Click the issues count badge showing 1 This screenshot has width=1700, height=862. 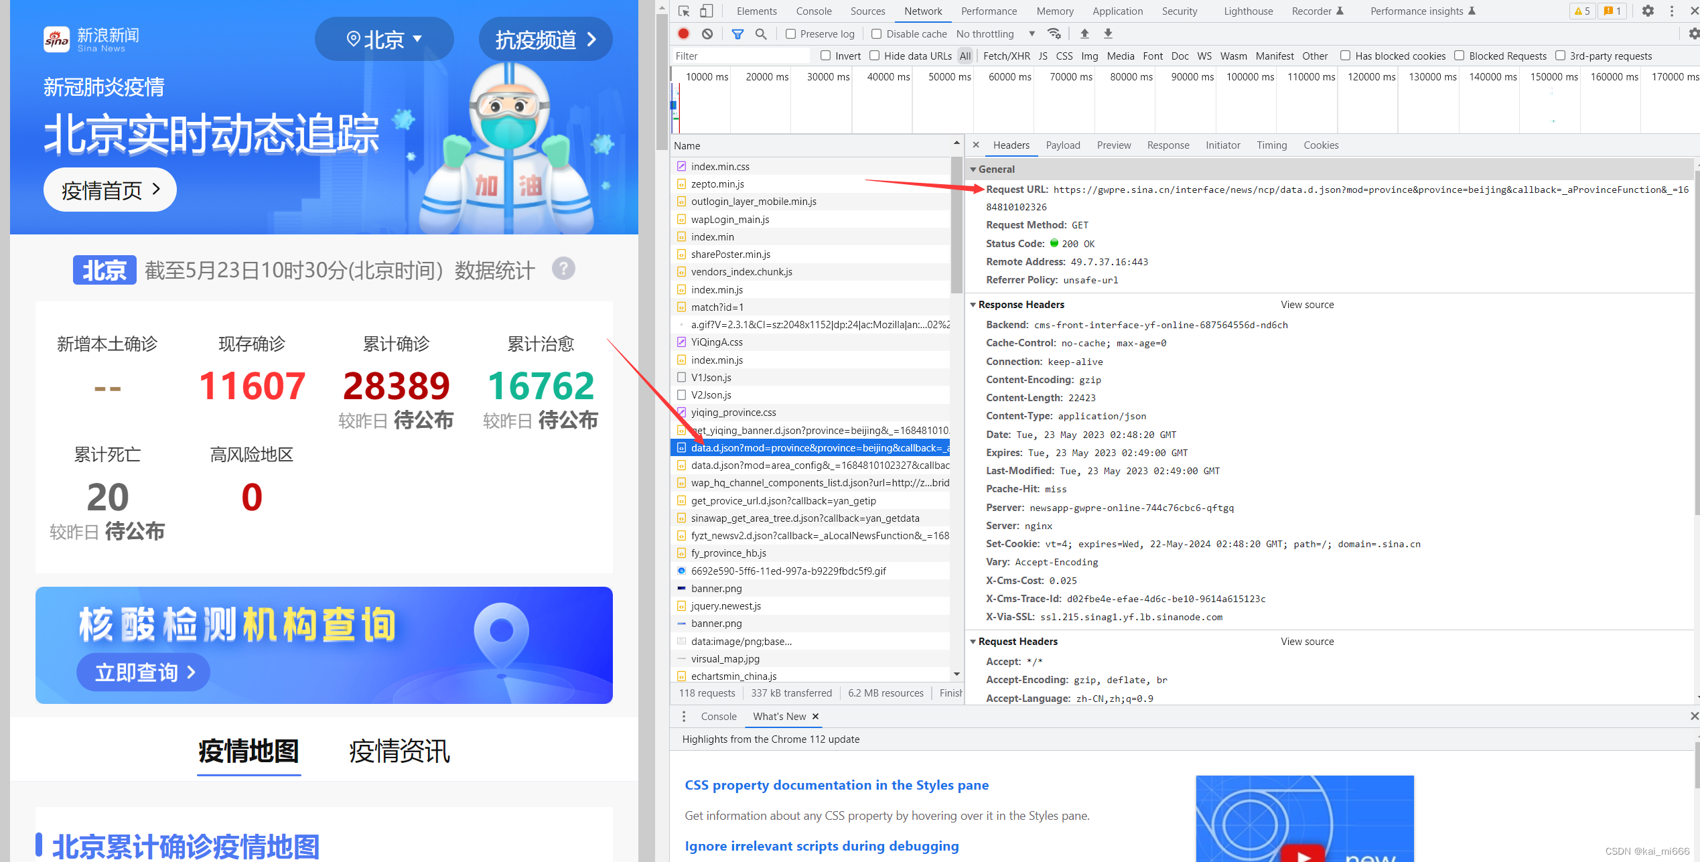[x=1612, y=11]
